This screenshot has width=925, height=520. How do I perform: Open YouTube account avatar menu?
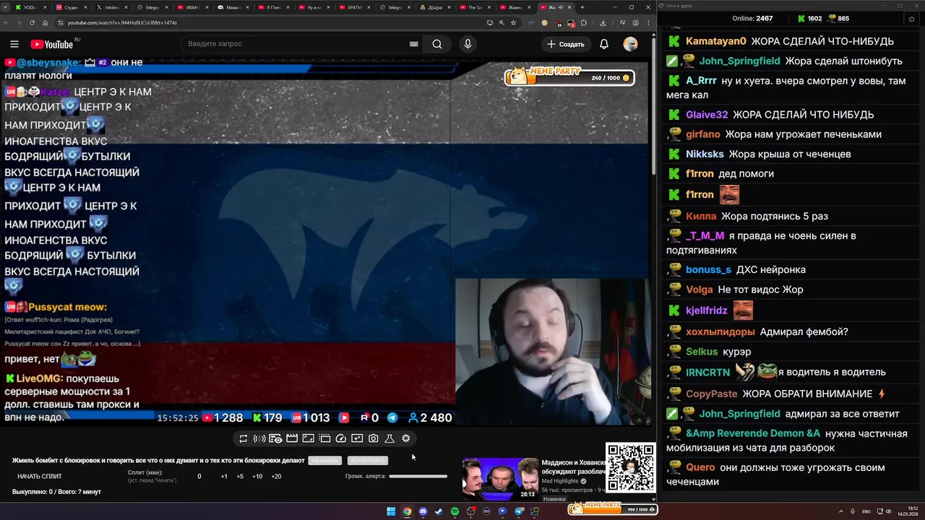631,44
